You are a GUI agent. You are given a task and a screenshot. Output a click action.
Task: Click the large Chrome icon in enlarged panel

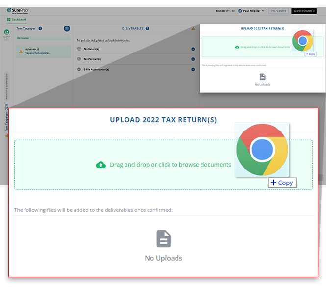point(262,150)
